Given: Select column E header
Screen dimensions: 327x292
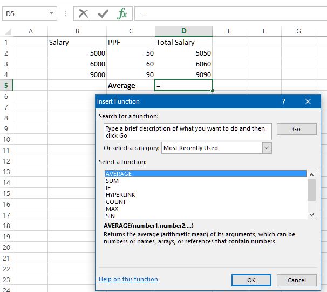Looking at the screenshot, I should click(x=229, y=31).
